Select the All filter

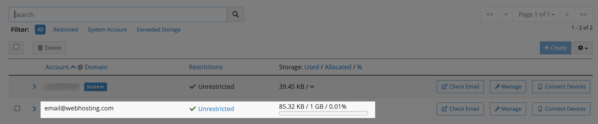click(x=40, y=30)
